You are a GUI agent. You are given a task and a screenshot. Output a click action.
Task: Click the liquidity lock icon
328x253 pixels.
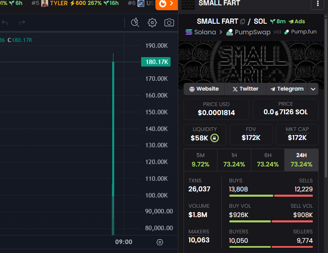point(215,138)
